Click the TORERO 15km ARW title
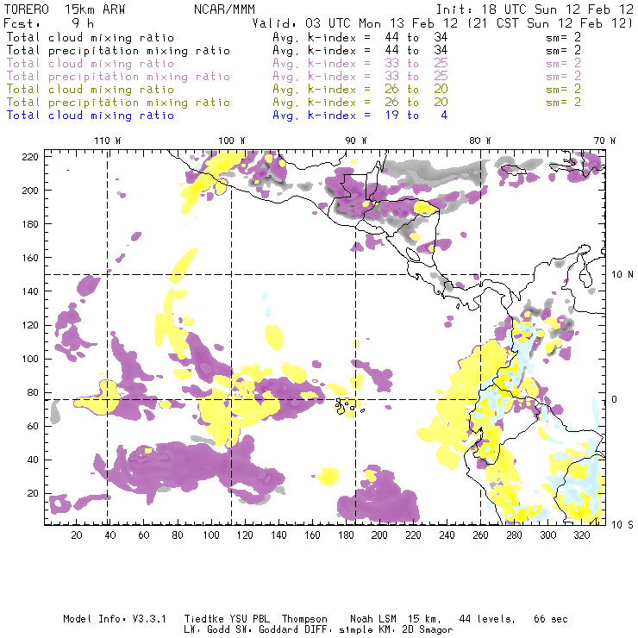This screenshot has height=638, width=638. coord(66,9)
